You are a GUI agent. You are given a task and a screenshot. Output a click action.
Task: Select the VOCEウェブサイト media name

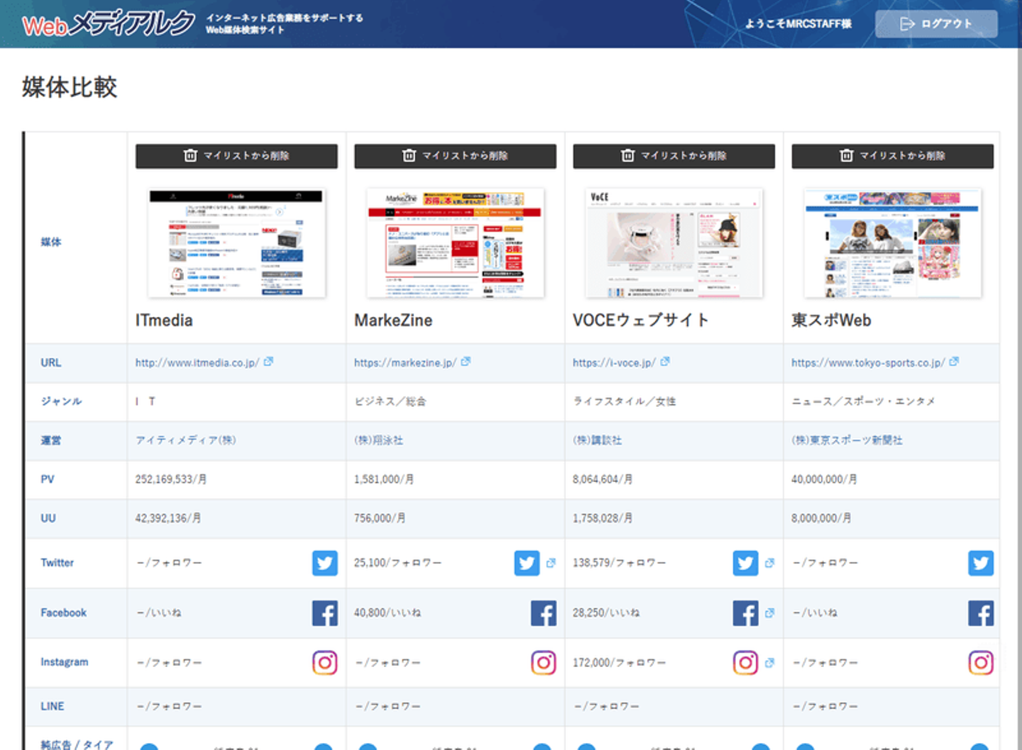641,320
